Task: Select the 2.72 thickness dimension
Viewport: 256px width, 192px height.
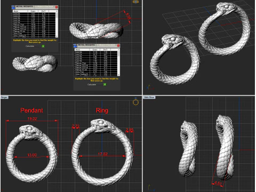Action: click(76, 126)
